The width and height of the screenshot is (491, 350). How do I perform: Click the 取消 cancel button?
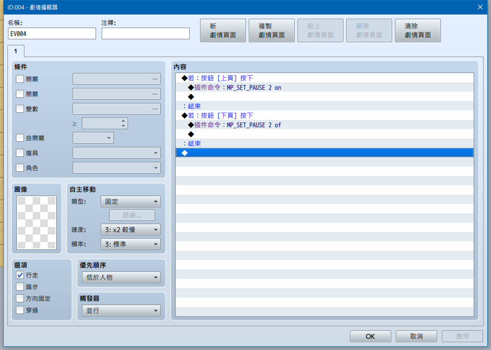click(x=417, y=336)
